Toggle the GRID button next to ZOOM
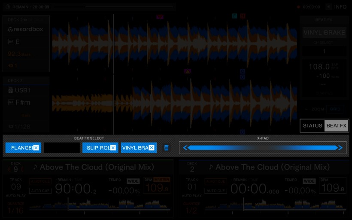Screen dimensions: 352x220 point(335,109)
